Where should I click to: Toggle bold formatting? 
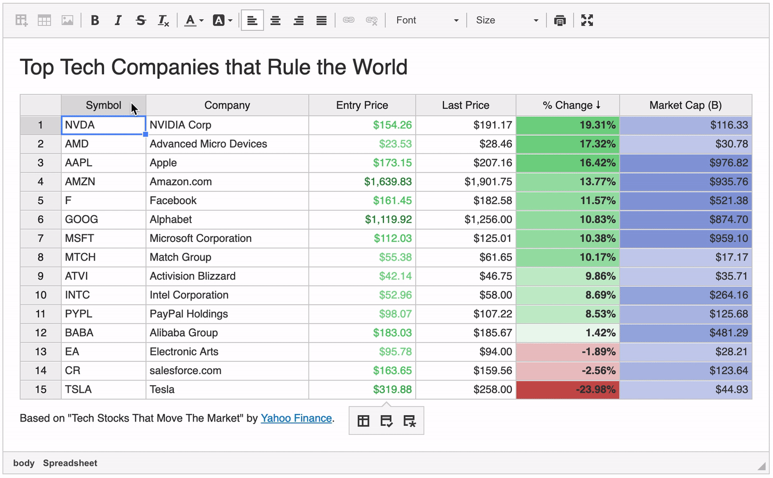(95, 20)
